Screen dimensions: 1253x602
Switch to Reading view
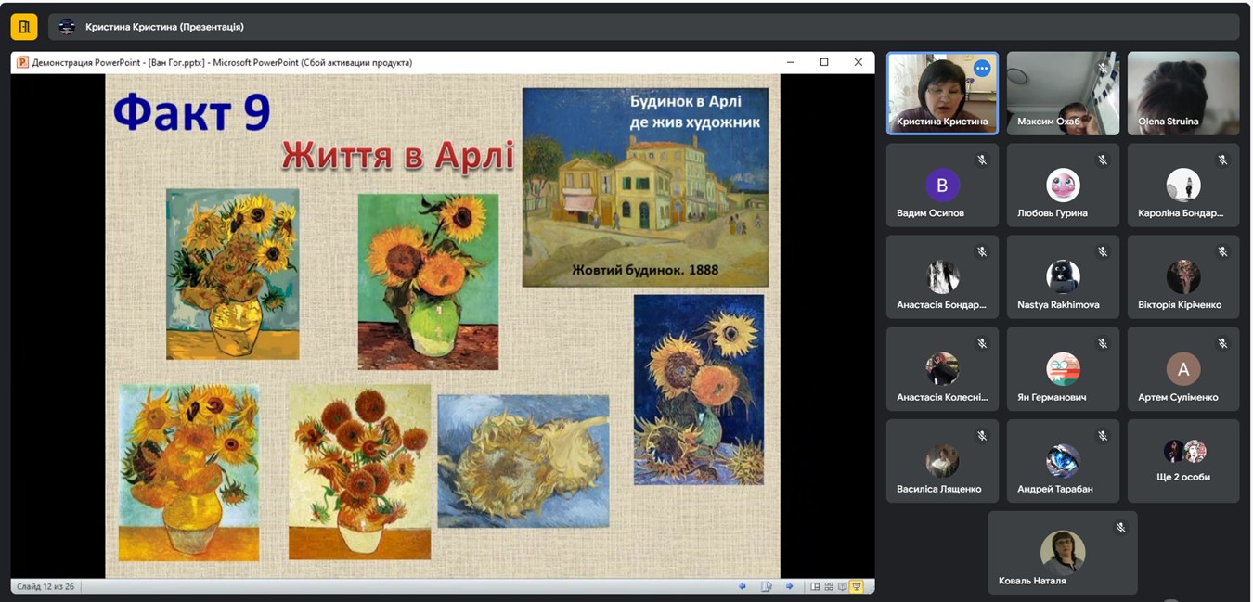click(843, 586)
